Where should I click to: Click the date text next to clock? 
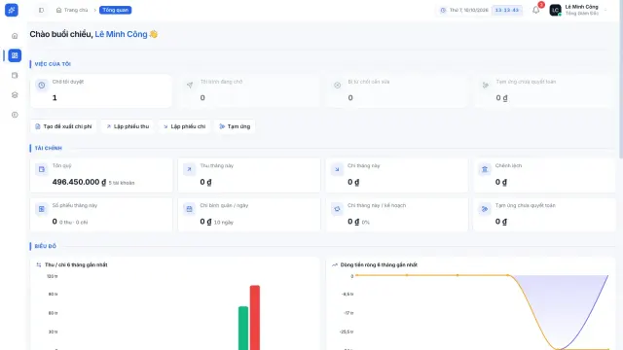468,10
